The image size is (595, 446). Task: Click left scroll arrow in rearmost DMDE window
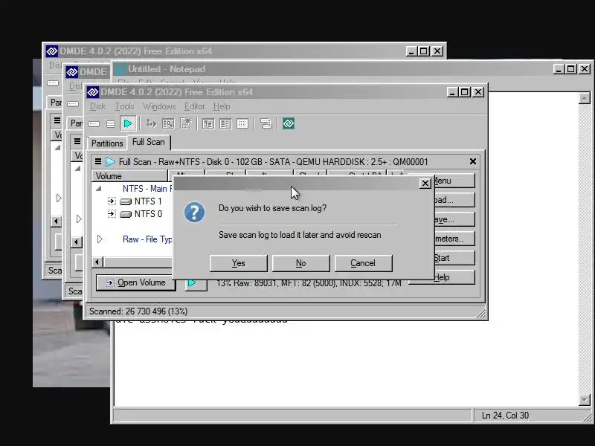point(57,221)
